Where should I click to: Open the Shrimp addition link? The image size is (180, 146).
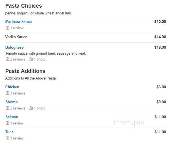(12, 102)
